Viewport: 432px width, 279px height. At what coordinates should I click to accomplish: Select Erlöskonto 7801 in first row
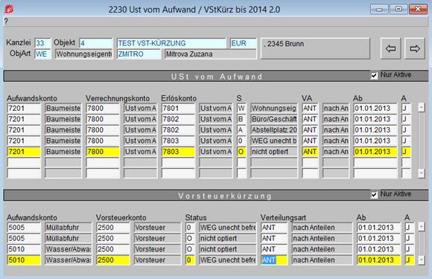pos(178,109)
